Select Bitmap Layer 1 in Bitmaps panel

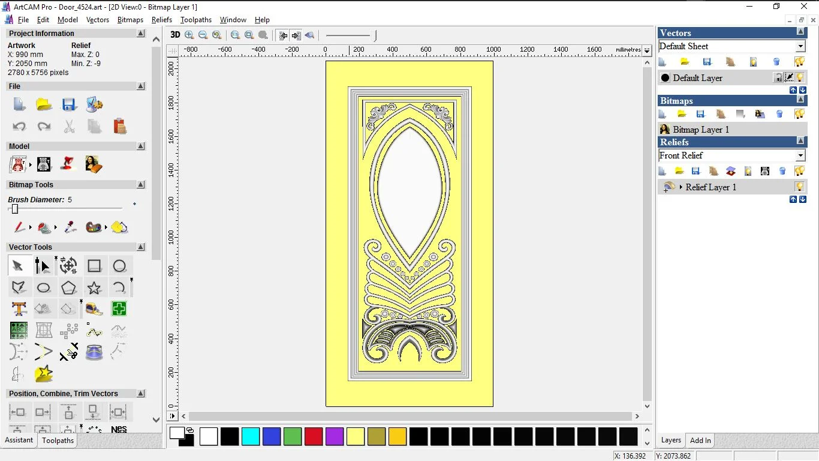(701, 129)
